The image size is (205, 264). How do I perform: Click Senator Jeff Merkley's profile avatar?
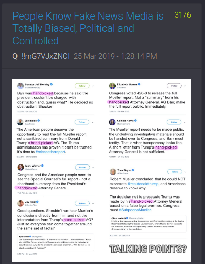pos(20,86)
